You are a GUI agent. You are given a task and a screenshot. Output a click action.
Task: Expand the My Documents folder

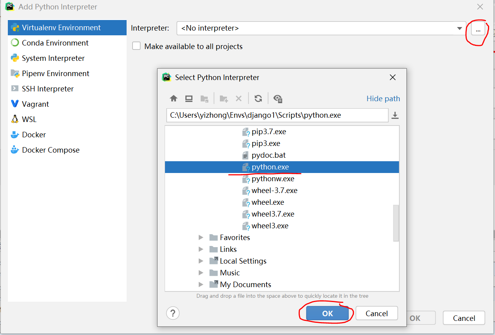pos(201,284)
